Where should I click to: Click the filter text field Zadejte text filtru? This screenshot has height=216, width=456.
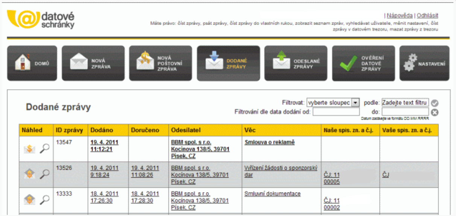[405, 103]
